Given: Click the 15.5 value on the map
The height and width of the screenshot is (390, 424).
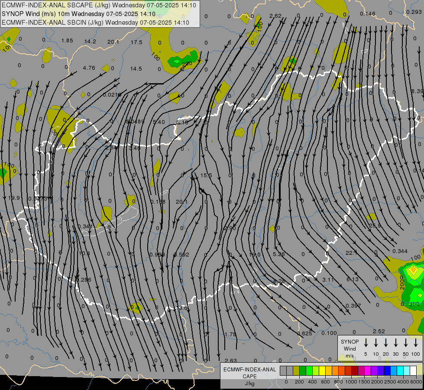Looking at the screenshot, I should click(x=206, y=175).
